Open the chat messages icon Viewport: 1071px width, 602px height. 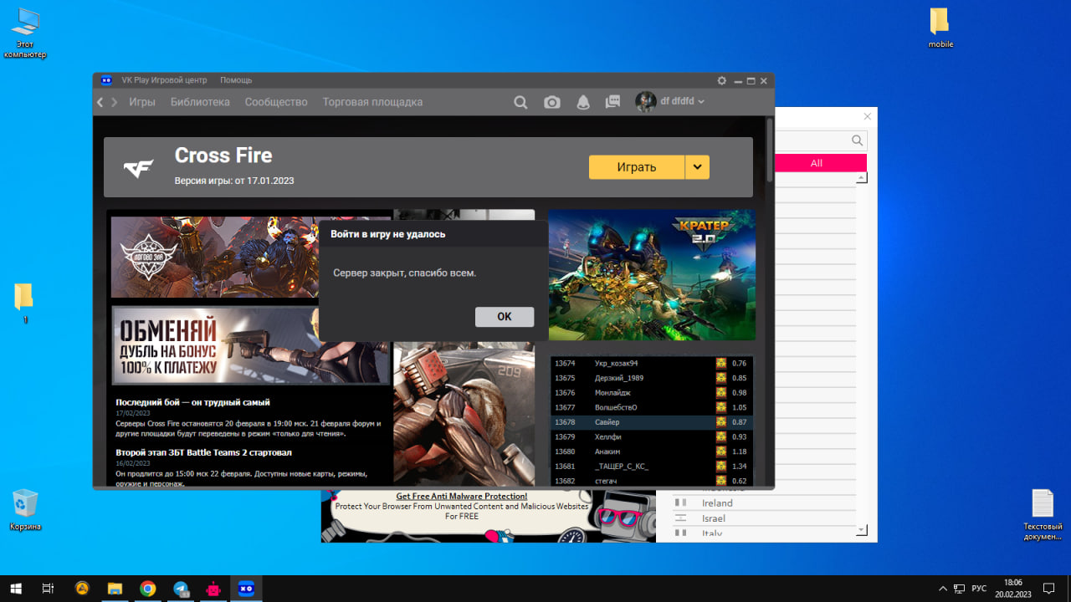[613, 102]
